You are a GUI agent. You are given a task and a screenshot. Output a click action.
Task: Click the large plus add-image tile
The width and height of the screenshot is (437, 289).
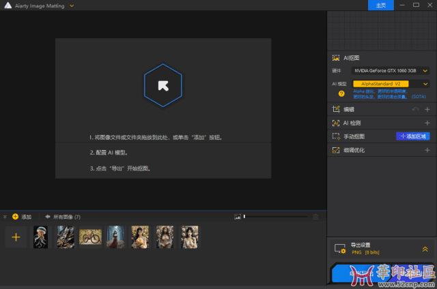point(16,237)
